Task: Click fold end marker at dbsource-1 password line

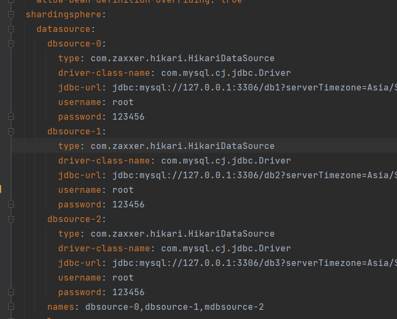Action: tap(11, 204)
